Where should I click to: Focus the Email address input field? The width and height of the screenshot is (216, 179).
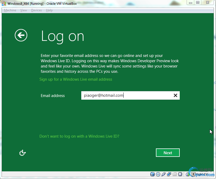point(130,95)
